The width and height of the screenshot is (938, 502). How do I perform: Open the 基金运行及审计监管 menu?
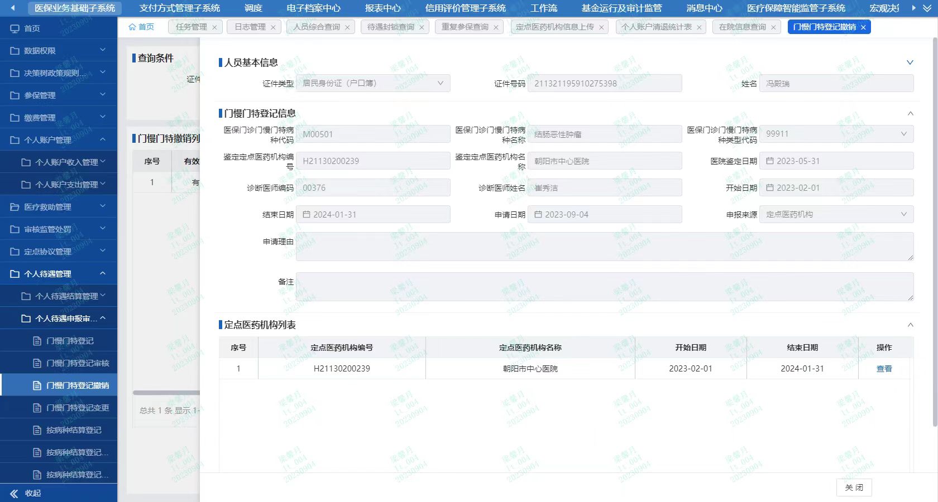click(622, 8)
